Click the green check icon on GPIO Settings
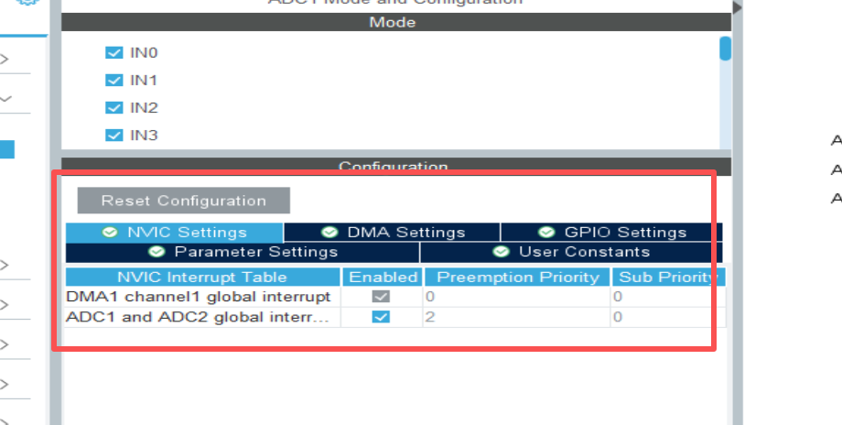842x425 pixels. [x=547, y=233]
